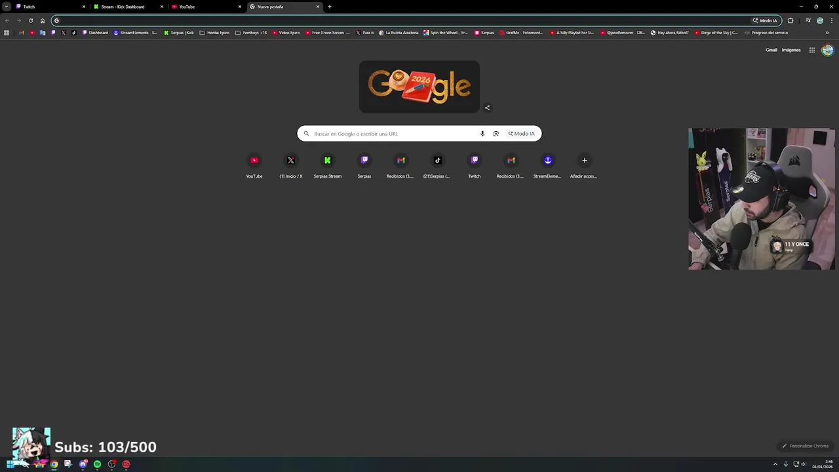
Task: Click Modo IA in address bar
Action: tap(765, 20)
